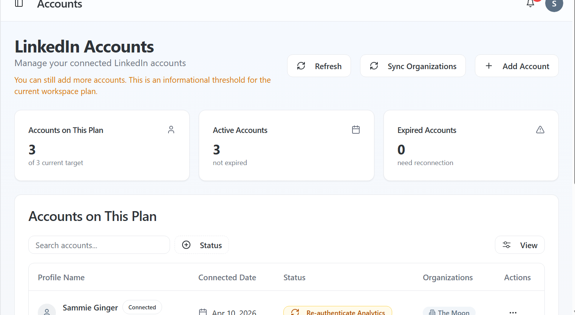Click the Organizations column header
Image resolution: width=575 pixels, height=315 pixels.
(447, 278)
